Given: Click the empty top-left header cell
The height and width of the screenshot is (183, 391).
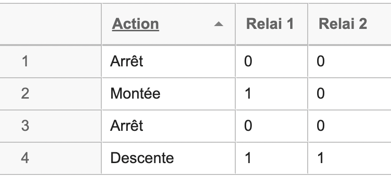Looking at the screenshot, I should click(50, 24).
